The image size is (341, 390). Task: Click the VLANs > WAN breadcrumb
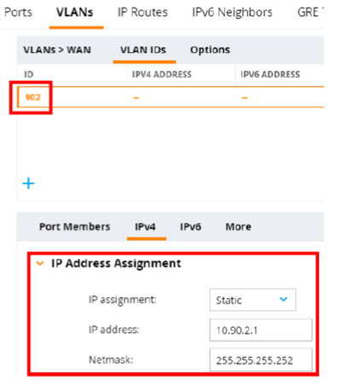(x=57, y=50)
